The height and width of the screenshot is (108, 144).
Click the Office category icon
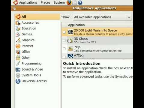click(18, 52)
